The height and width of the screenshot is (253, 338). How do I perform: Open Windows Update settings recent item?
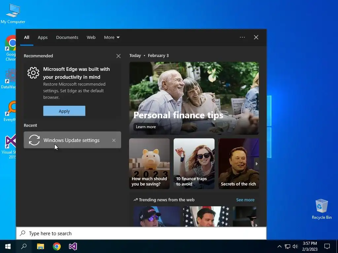pos(72,140)
